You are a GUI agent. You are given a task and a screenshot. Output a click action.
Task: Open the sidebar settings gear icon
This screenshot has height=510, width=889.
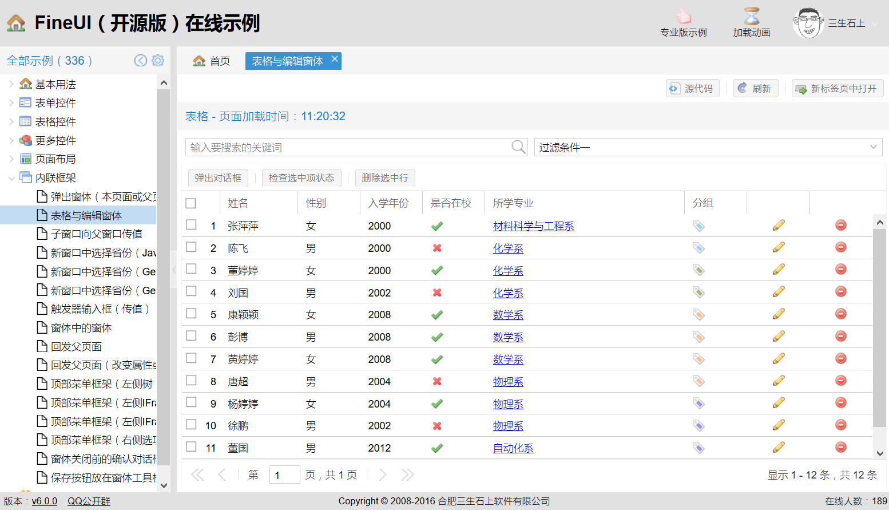(158, 61)
